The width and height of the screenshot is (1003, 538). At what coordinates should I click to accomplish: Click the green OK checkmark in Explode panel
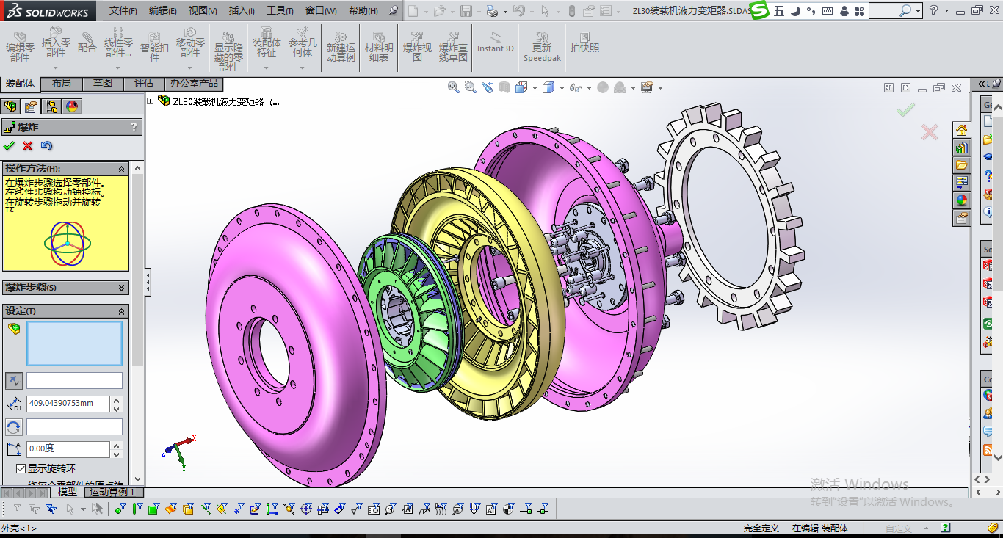click(9, 146)
